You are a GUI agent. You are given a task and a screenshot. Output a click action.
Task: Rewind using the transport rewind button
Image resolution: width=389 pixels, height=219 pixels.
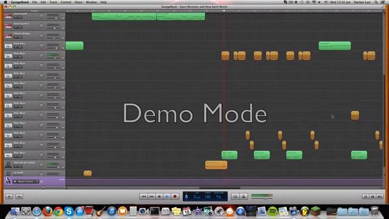click(143, 196)
